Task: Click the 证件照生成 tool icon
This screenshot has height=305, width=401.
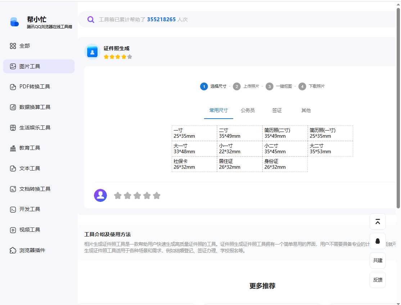Action: pyautogui.click(x=92, y=51)
